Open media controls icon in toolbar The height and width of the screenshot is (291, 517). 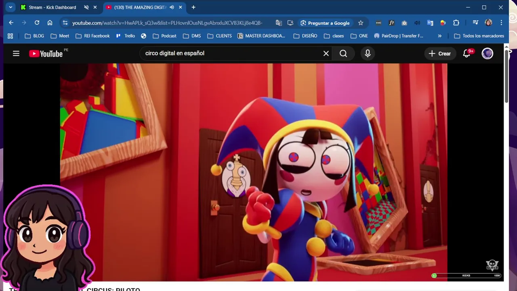click(475, 23)
